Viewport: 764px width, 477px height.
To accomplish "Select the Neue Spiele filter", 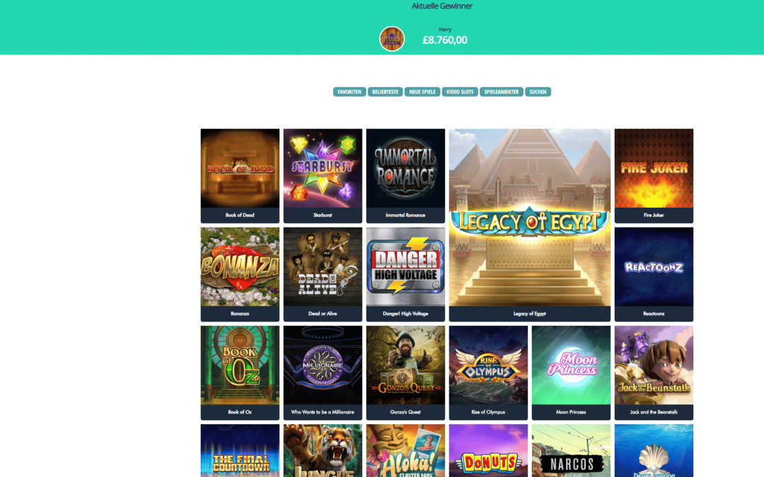I will pyautogui.click(x=422, y=92).
